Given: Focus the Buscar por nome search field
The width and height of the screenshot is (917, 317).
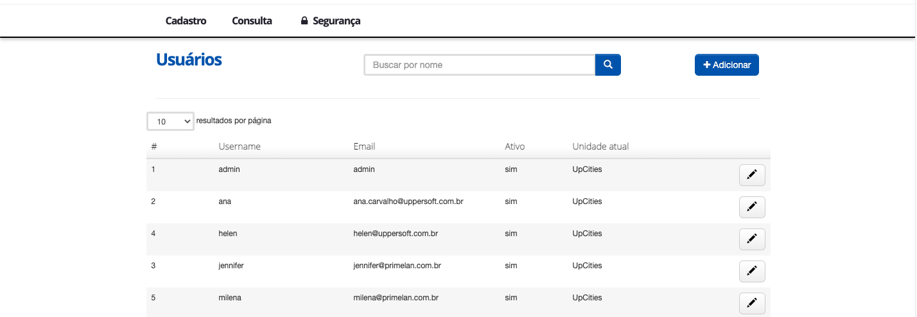Looking at the screenshot, I should click(x=480, y=65).
